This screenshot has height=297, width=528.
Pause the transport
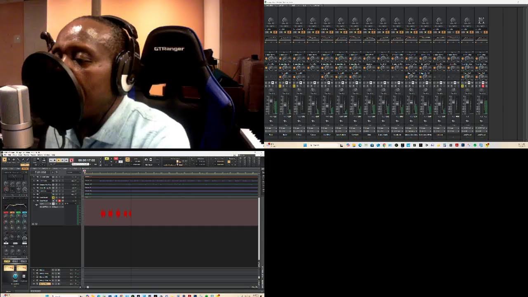click(62, 160)
